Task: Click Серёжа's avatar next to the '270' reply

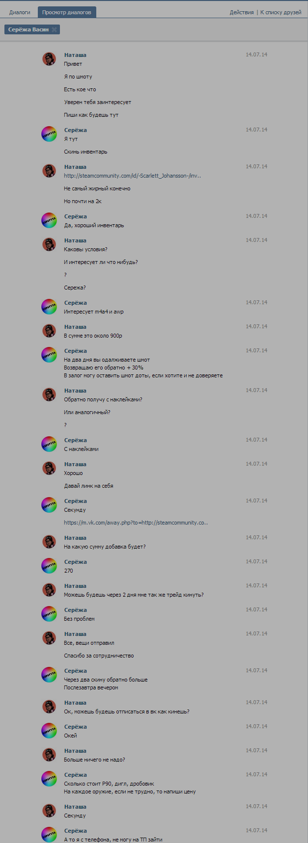Action: pyautogui.click(x=49, y=566)
